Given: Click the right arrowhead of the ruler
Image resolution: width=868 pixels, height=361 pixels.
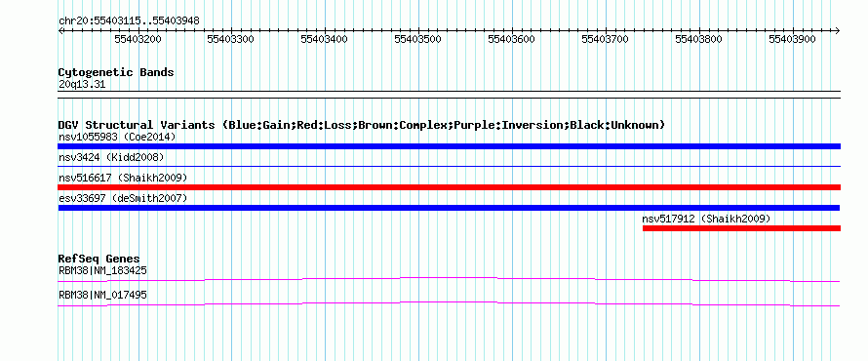Looking at the screenshot, I should (x=838, y=31).
